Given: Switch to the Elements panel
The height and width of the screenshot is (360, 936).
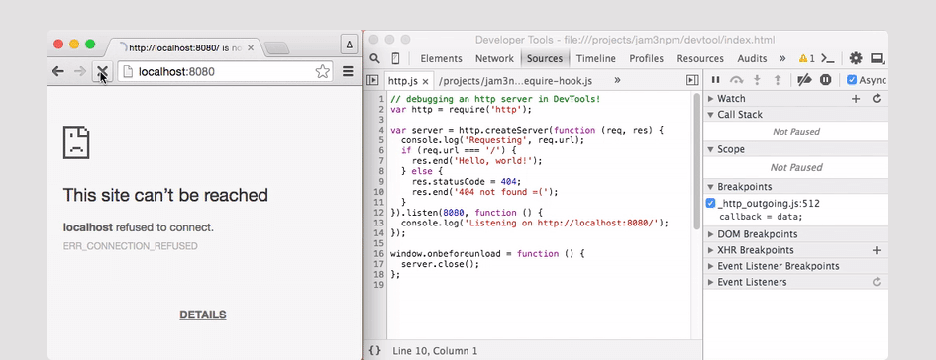Looking at the screenshot, I should [441, 58].
